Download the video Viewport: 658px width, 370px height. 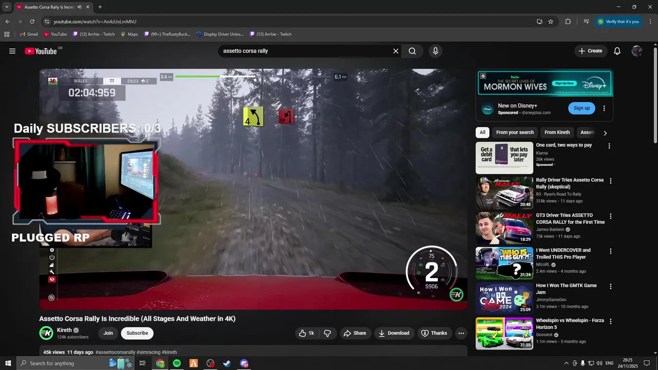394,333
